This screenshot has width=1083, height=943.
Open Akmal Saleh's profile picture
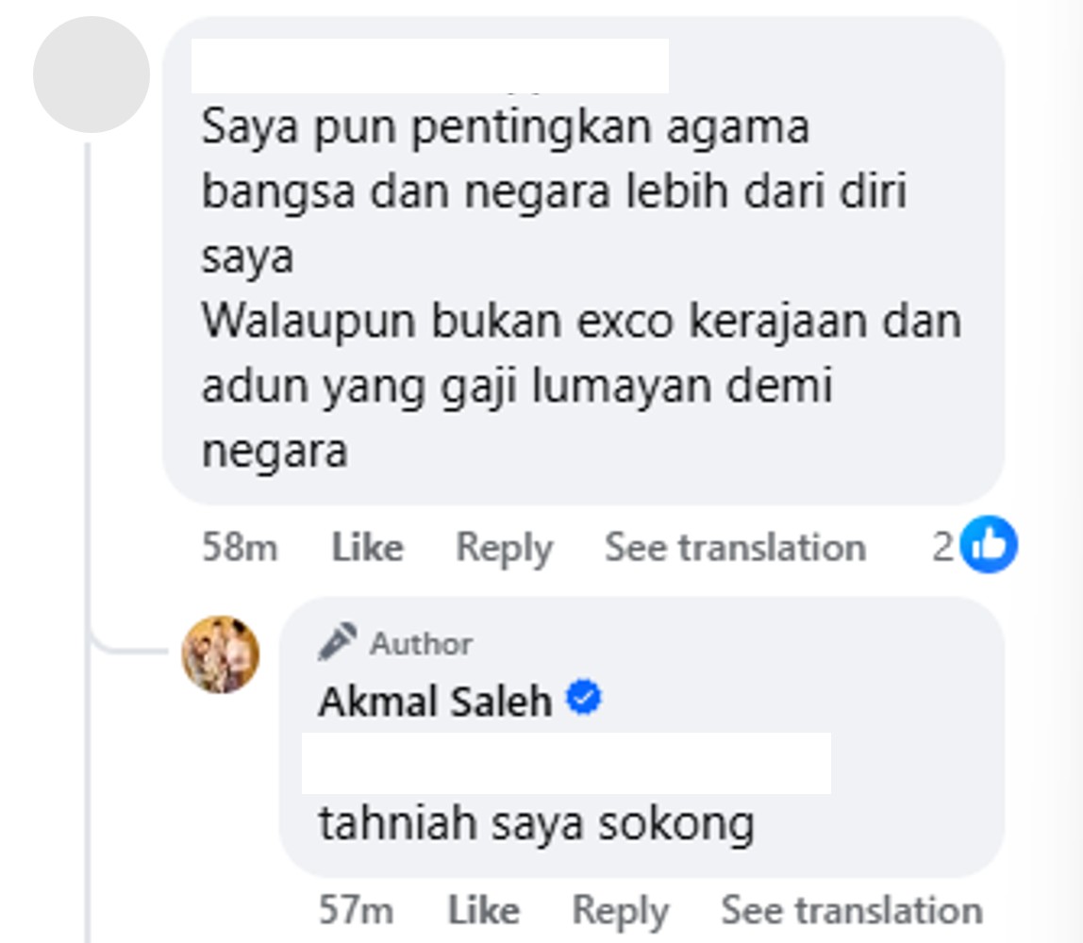click(x=221, y=654)
